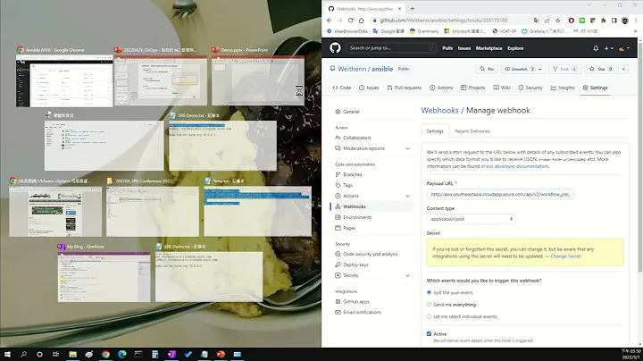Fork the ansible repository
Image resolution: width=643 pixels, height=361 pixels.
click(564, 69)
